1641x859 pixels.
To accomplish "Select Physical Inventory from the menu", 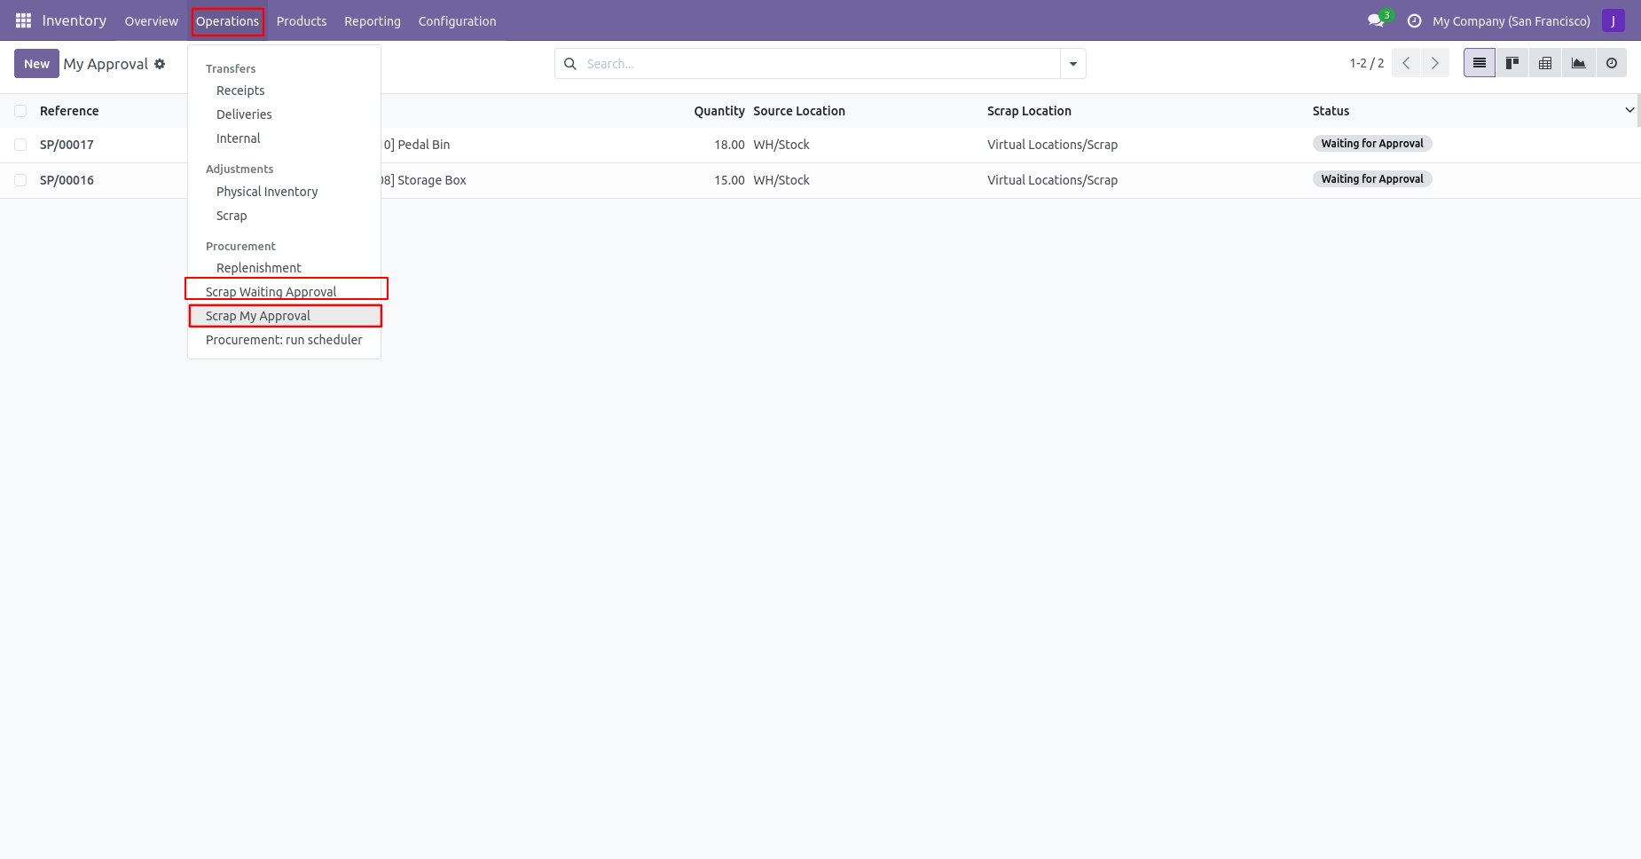I will [x=266, y=192].
